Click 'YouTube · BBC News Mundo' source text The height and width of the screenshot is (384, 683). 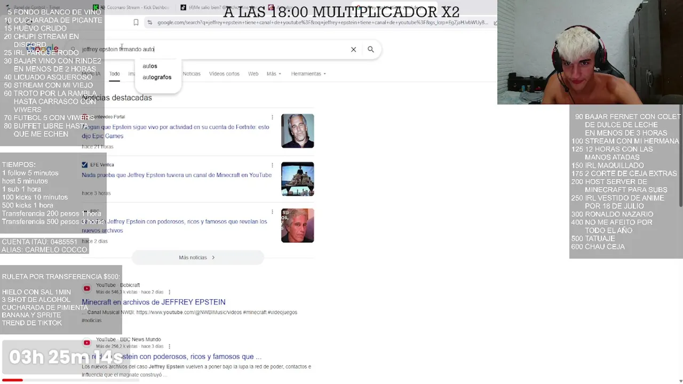[x=128, y=339]
